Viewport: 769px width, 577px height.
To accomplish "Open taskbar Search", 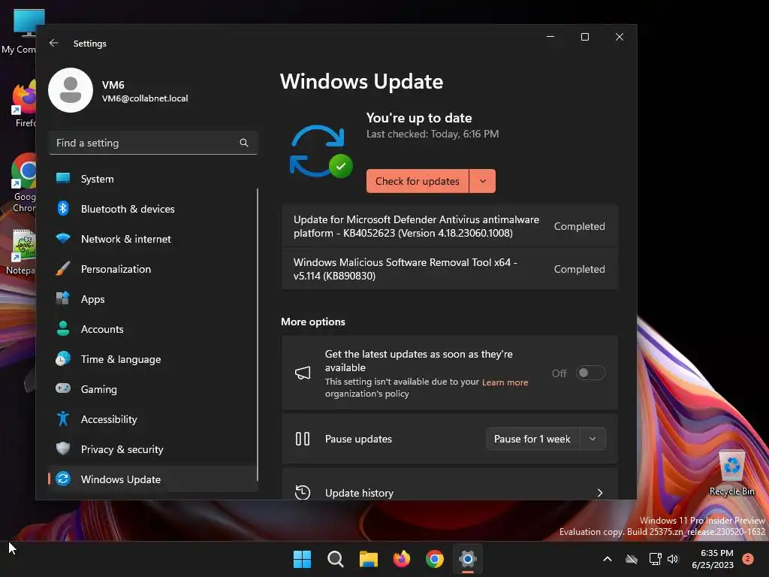I will pyautogui.click(x=336, y=559).
